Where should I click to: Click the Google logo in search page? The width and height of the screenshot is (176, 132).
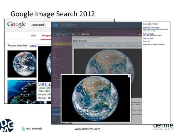pyautogui.click(x=17, y=24)
